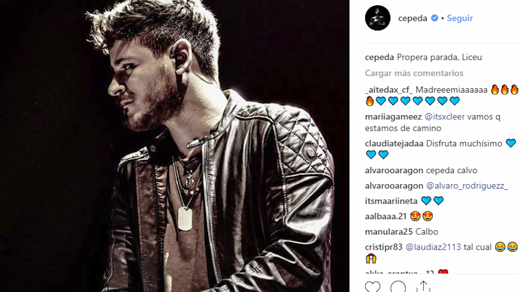
Task: Expand Cargar más comentarios
Action: (x=414, y=73)
